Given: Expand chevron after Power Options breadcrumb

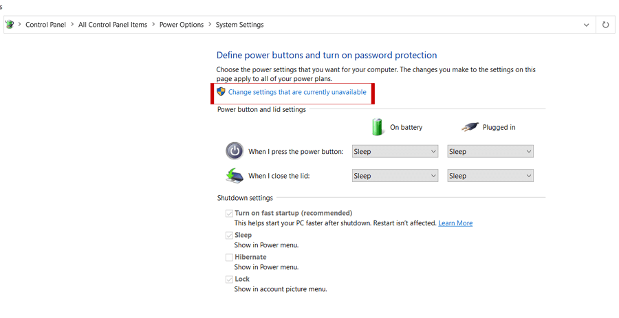Looking at the screenshot, I should click(x=210, y=25).
